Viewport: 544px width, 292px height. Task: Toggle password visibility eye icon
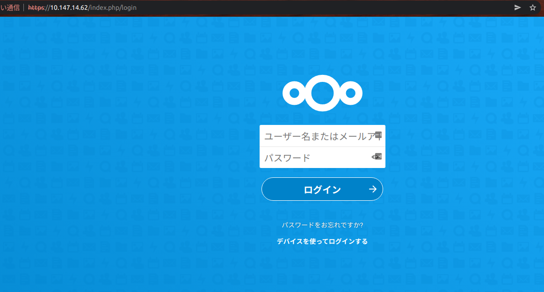pyautogui.click(x=374, y=157)
